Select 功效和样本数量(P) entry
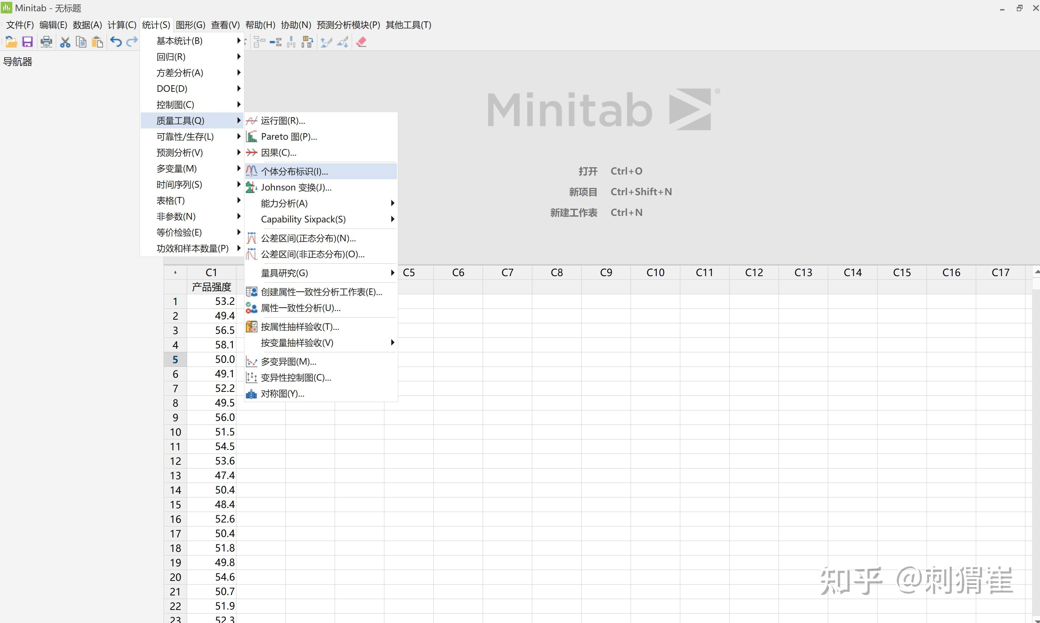The height and width of the screenshot is (623, 1040). 192,249
